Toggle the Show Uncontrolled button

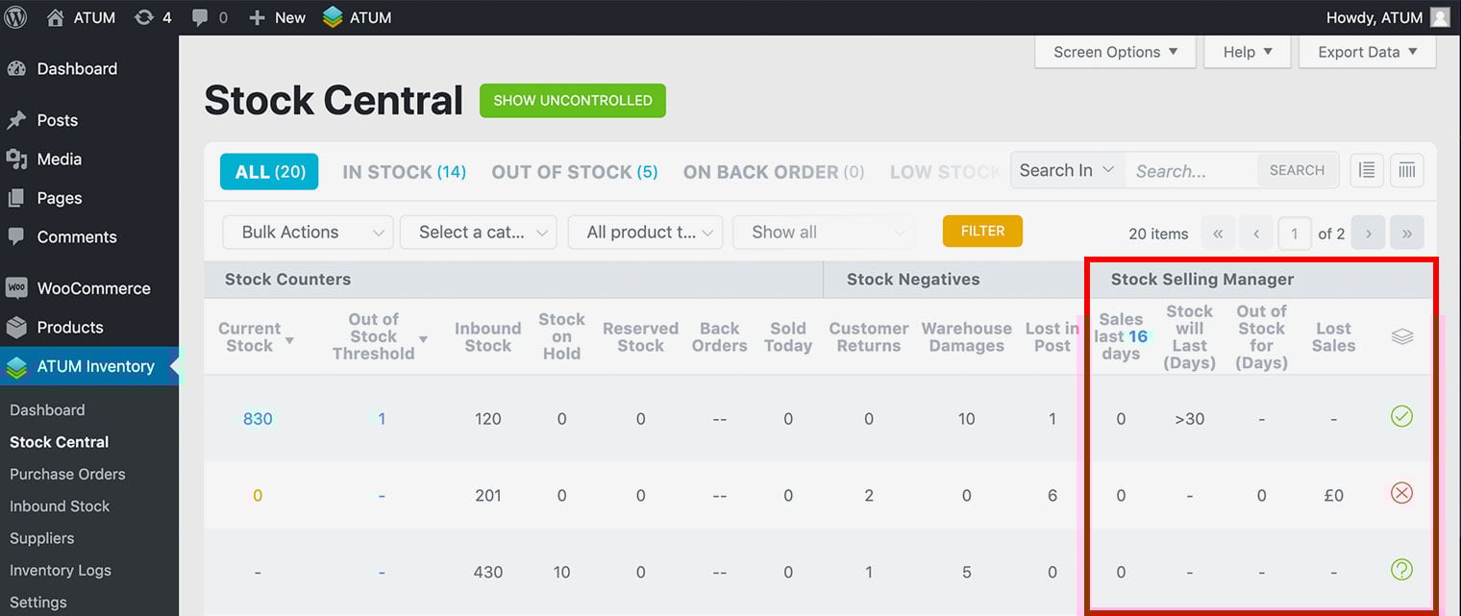click(572, 100)
